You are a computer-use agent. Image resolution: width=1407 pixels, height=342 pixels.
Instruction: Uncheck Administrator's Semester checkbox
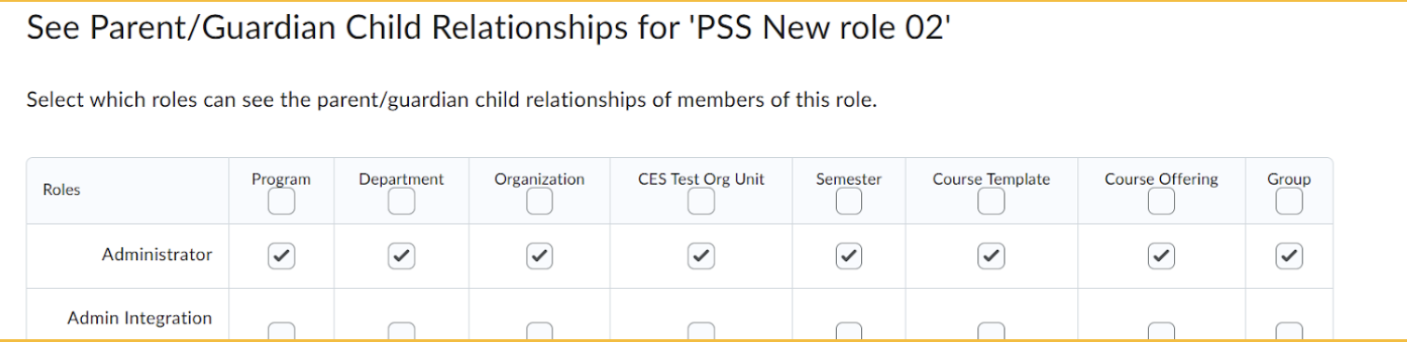[849, 256]
